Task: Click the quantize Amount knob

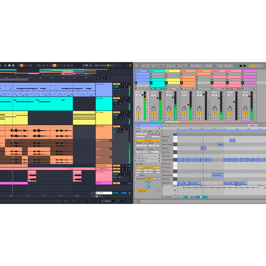Action: tap(148, 185)
